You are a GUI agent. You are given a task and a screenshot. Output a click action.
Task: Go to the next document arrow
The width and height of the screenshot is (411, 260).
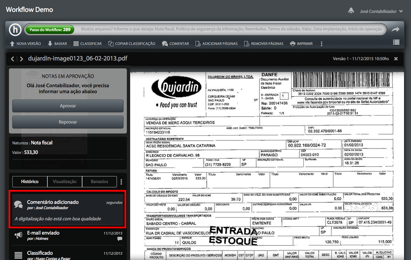coord(22,59)
